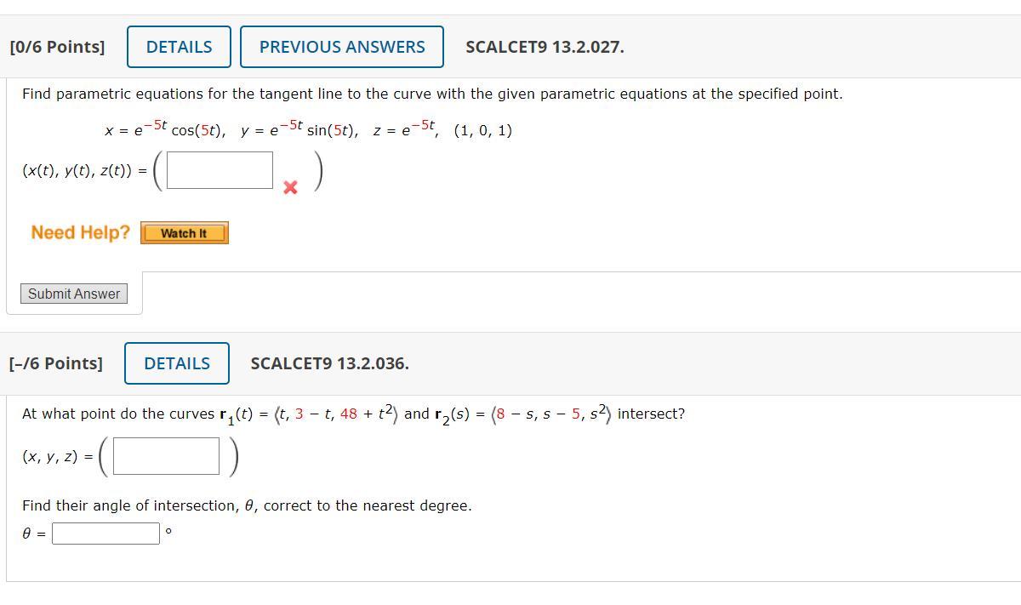The image size is (1021, 605).
Task: Submit Answer for the tangent line problem
Action: click(x=73, y=294)
